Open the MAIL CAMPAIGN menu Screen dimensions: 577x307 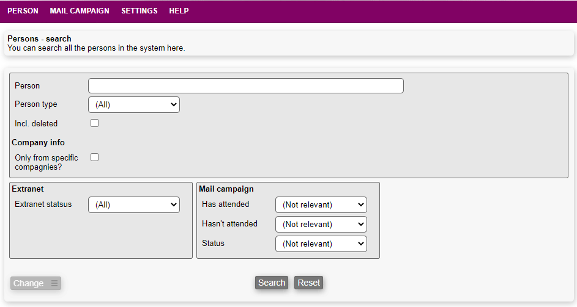(80, 11)
